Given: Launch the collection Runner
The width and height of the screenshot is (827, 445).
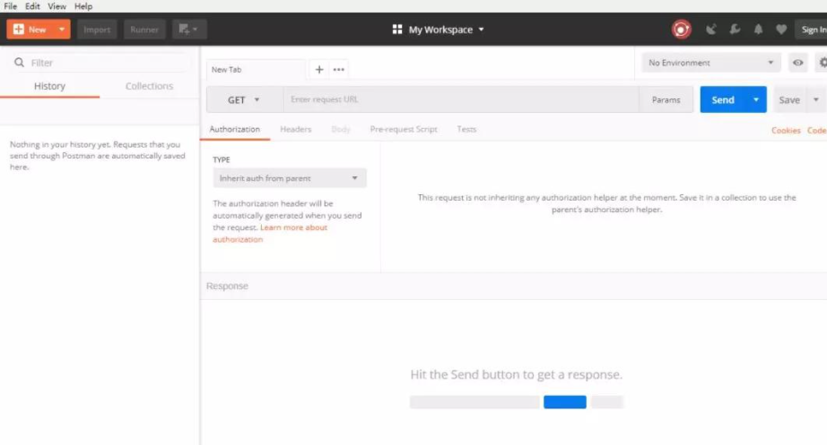Looking at the screenshot, I should (x=144, y=30).
